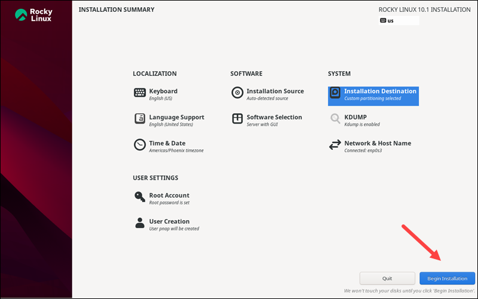Image resolution: width=478 pixels, height=299 pixels.
Task: Open the User Creation screen
Action: click(x=169, y=221)
